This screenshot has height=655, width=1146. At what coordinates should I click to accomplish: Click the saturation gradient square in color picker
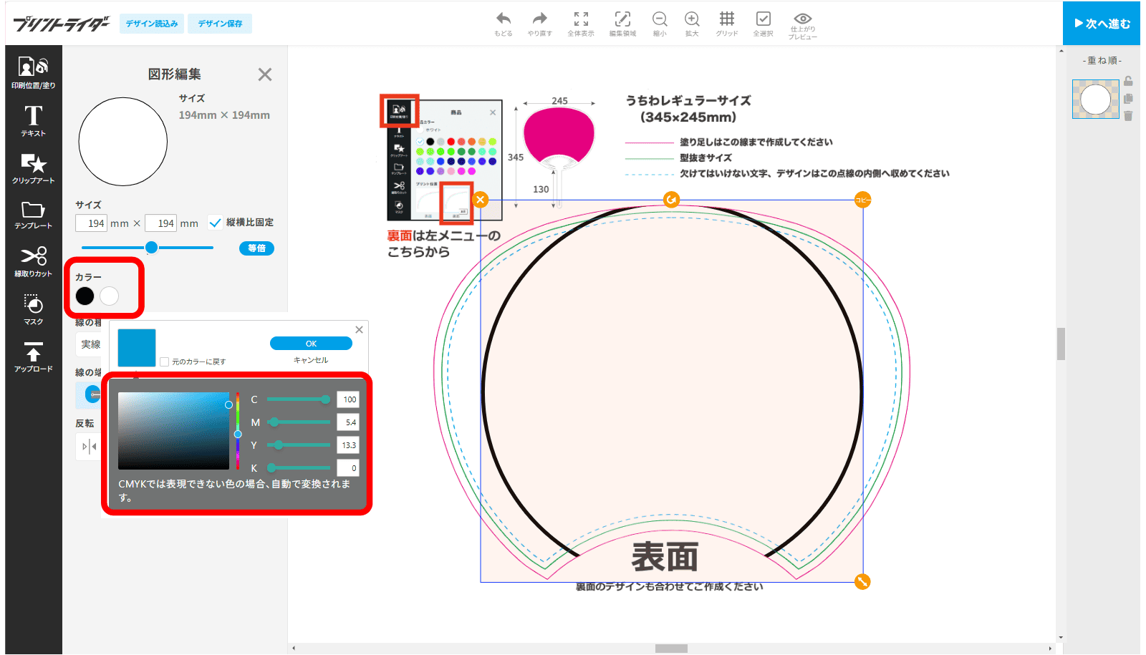point(173,430)
